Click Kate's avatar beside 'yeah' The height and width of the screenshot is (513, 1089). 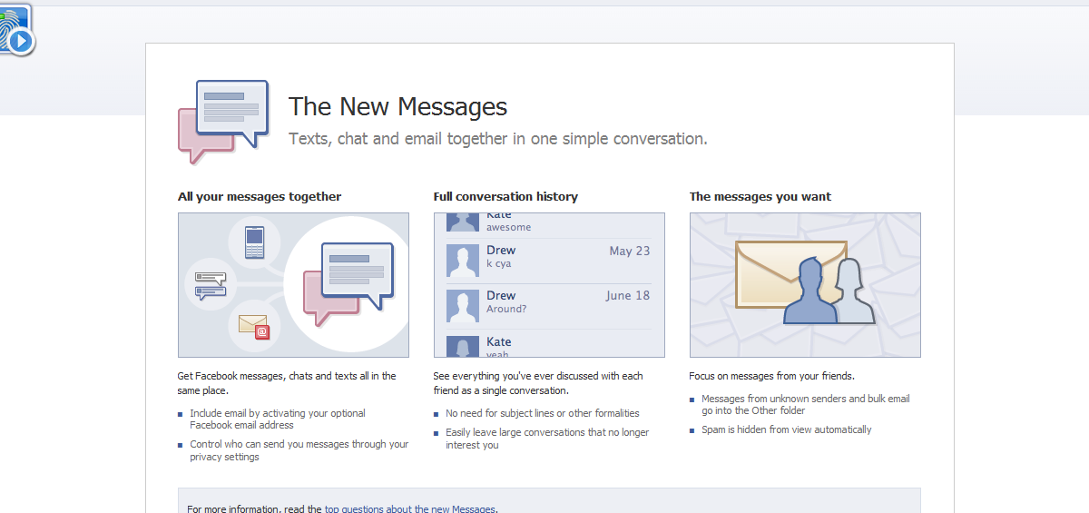coord(463,346)
